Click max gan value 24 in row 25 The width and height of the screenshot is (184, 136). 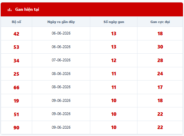160,74
